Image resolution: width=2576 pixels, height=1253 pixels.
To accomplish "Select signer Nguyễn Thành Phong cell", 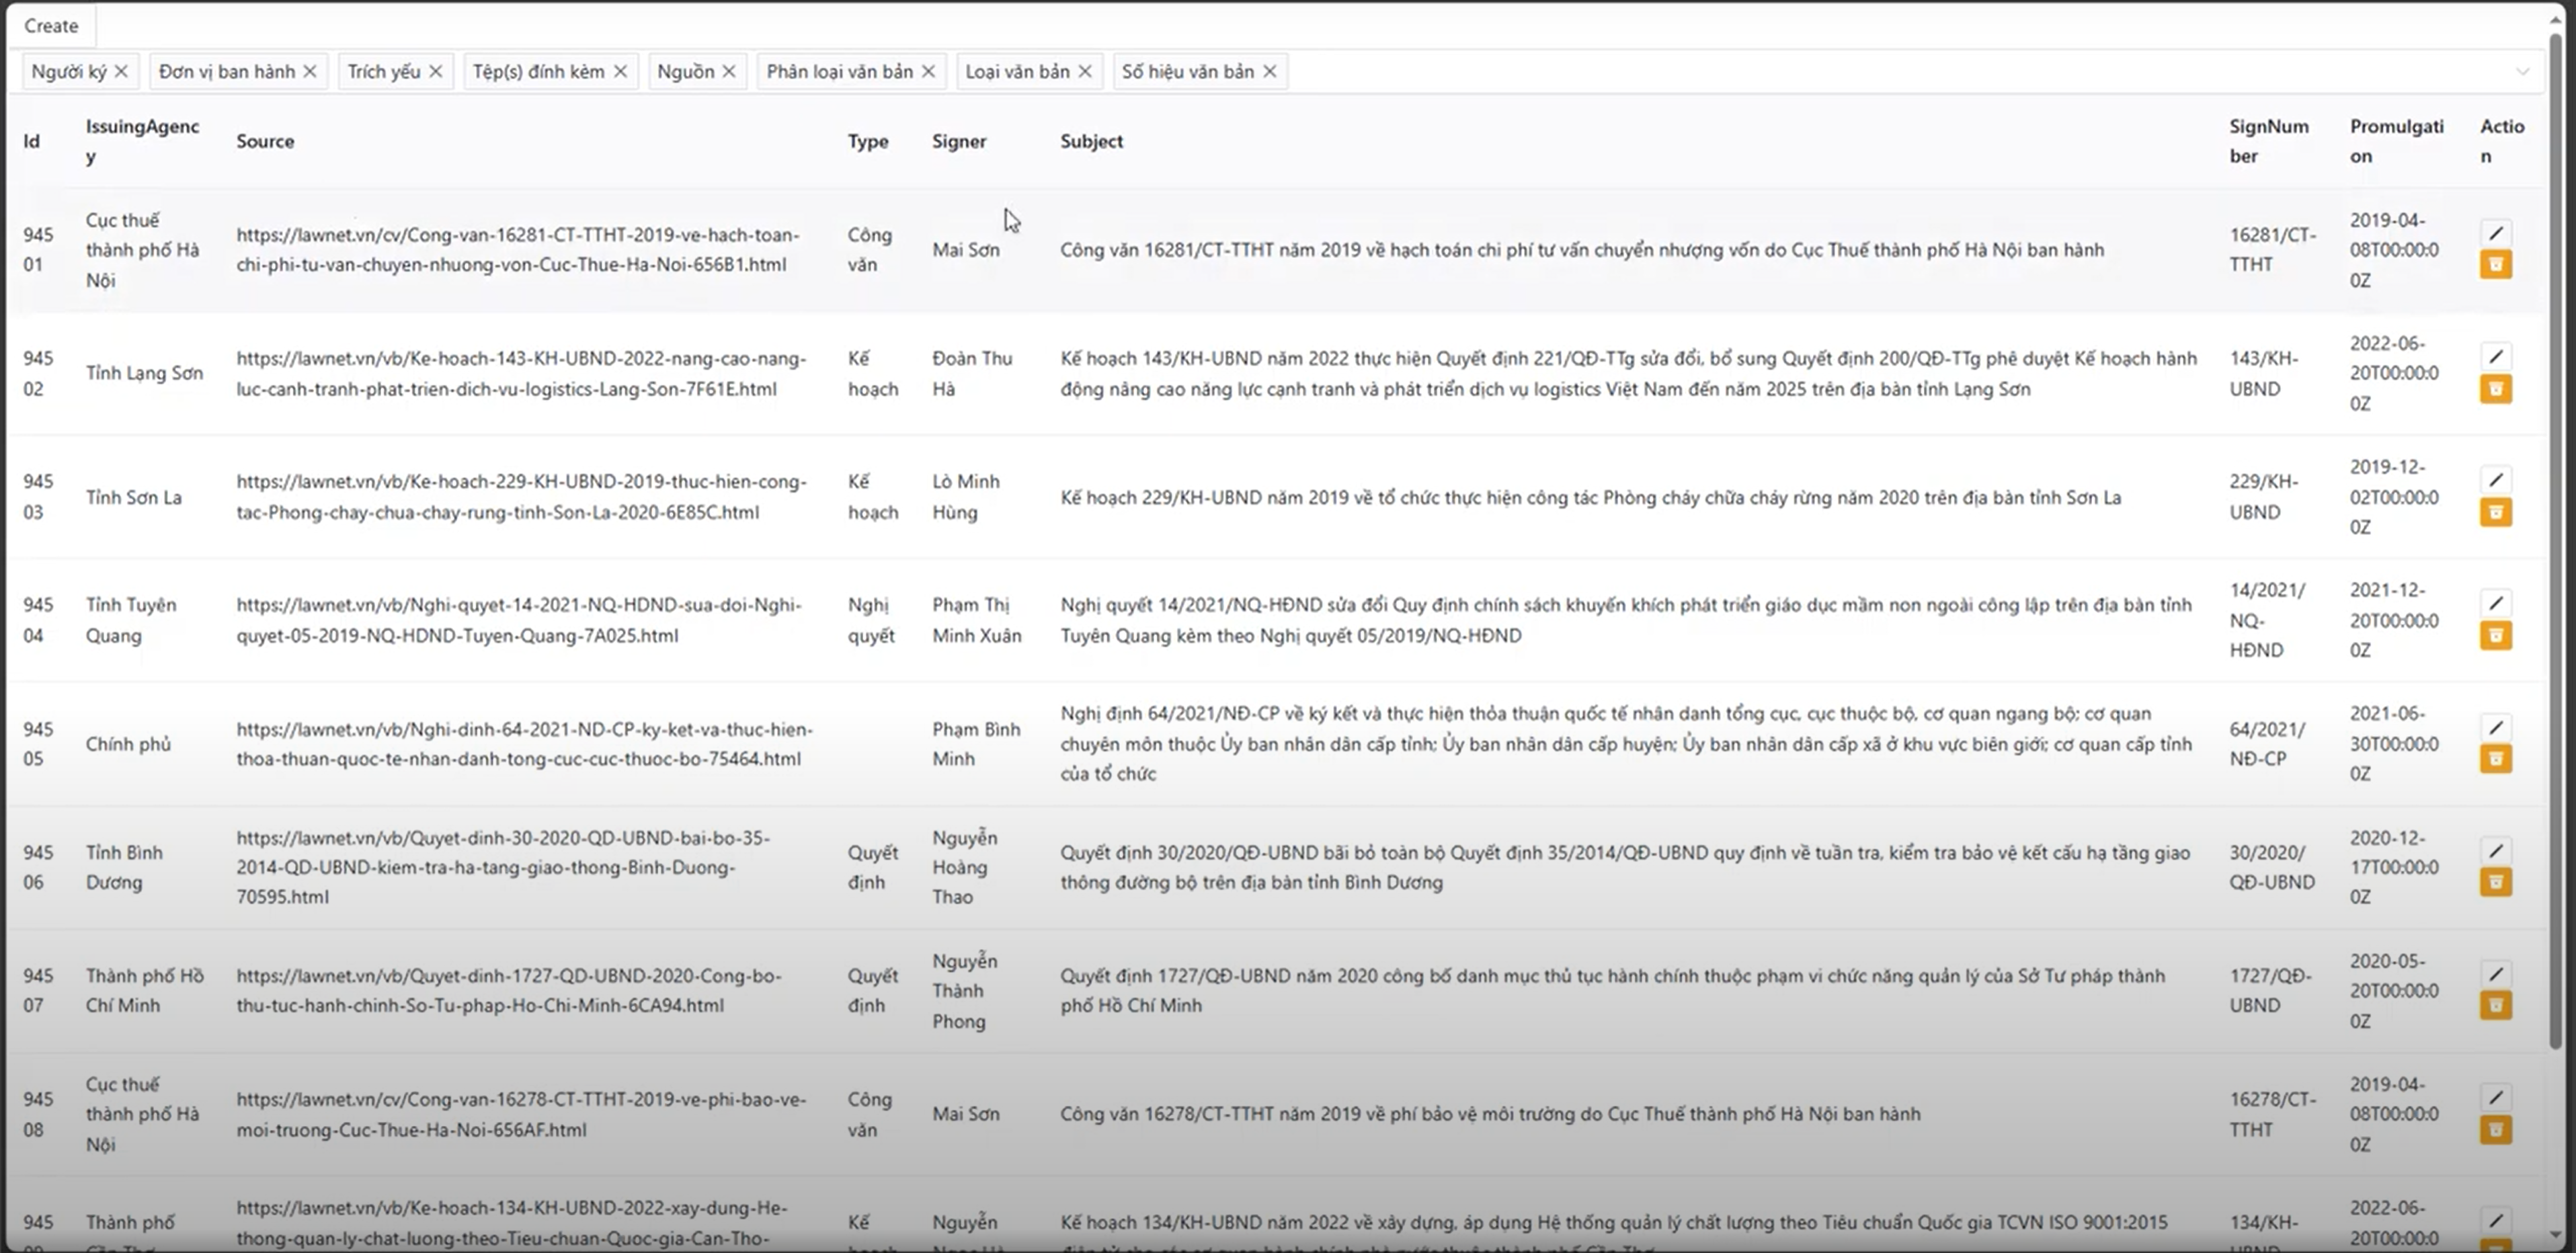I will pyautogui.click(x=964, y=990).
